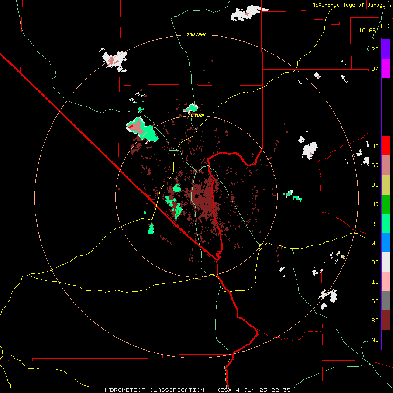Click the RF purple legend swatch
This screenshot has height=393, width=393.
pyautogui.click(x=386, y=48)
